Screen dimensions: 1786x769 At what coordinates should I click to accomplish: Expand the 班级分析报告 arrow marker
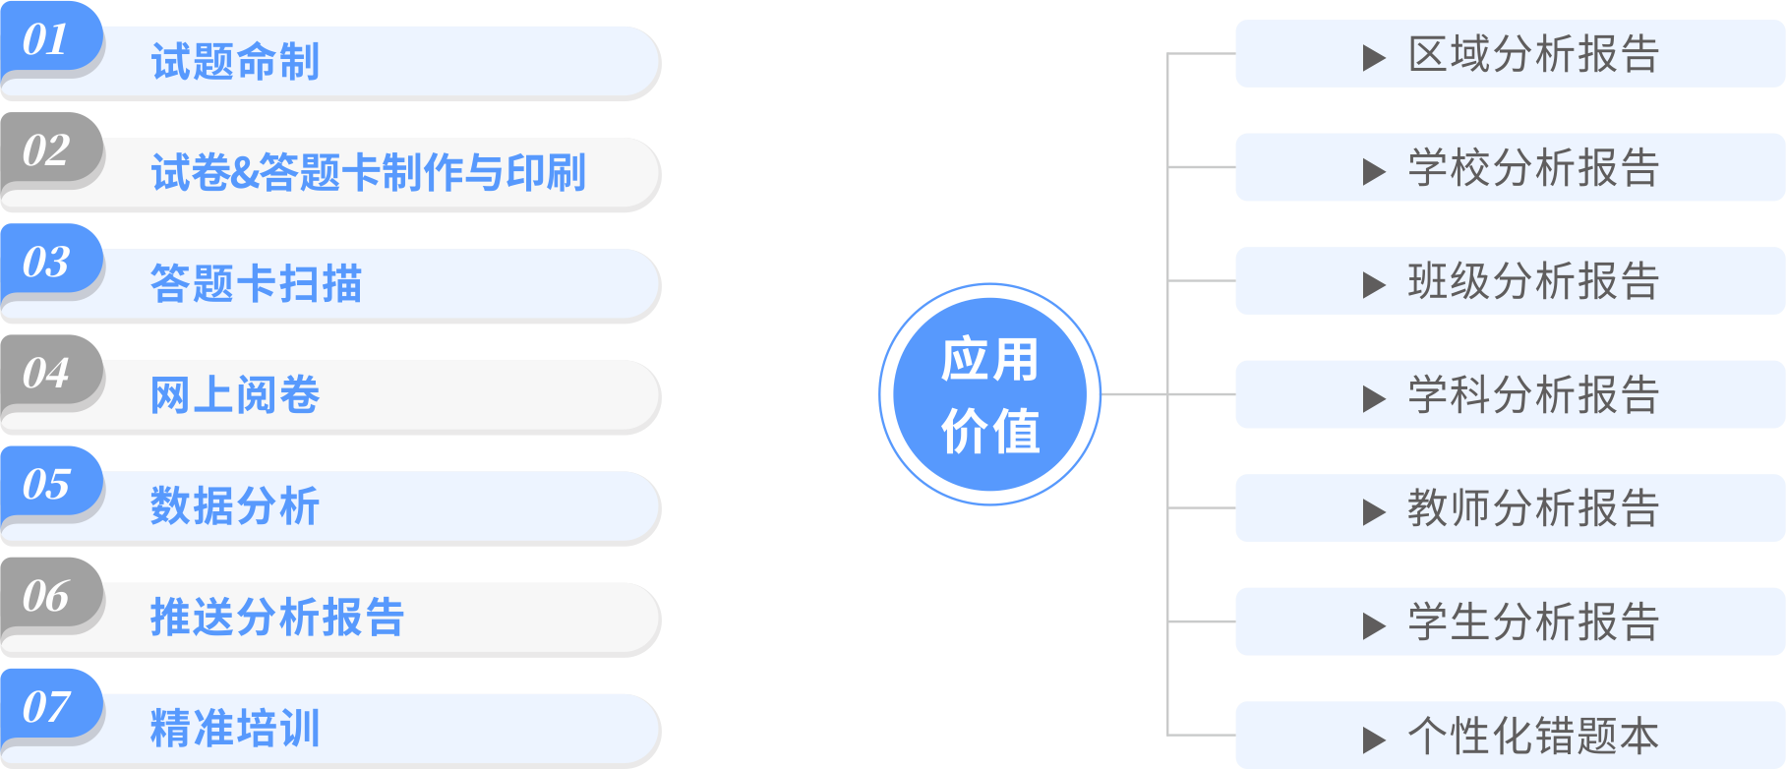click(x=1373, y=285)
